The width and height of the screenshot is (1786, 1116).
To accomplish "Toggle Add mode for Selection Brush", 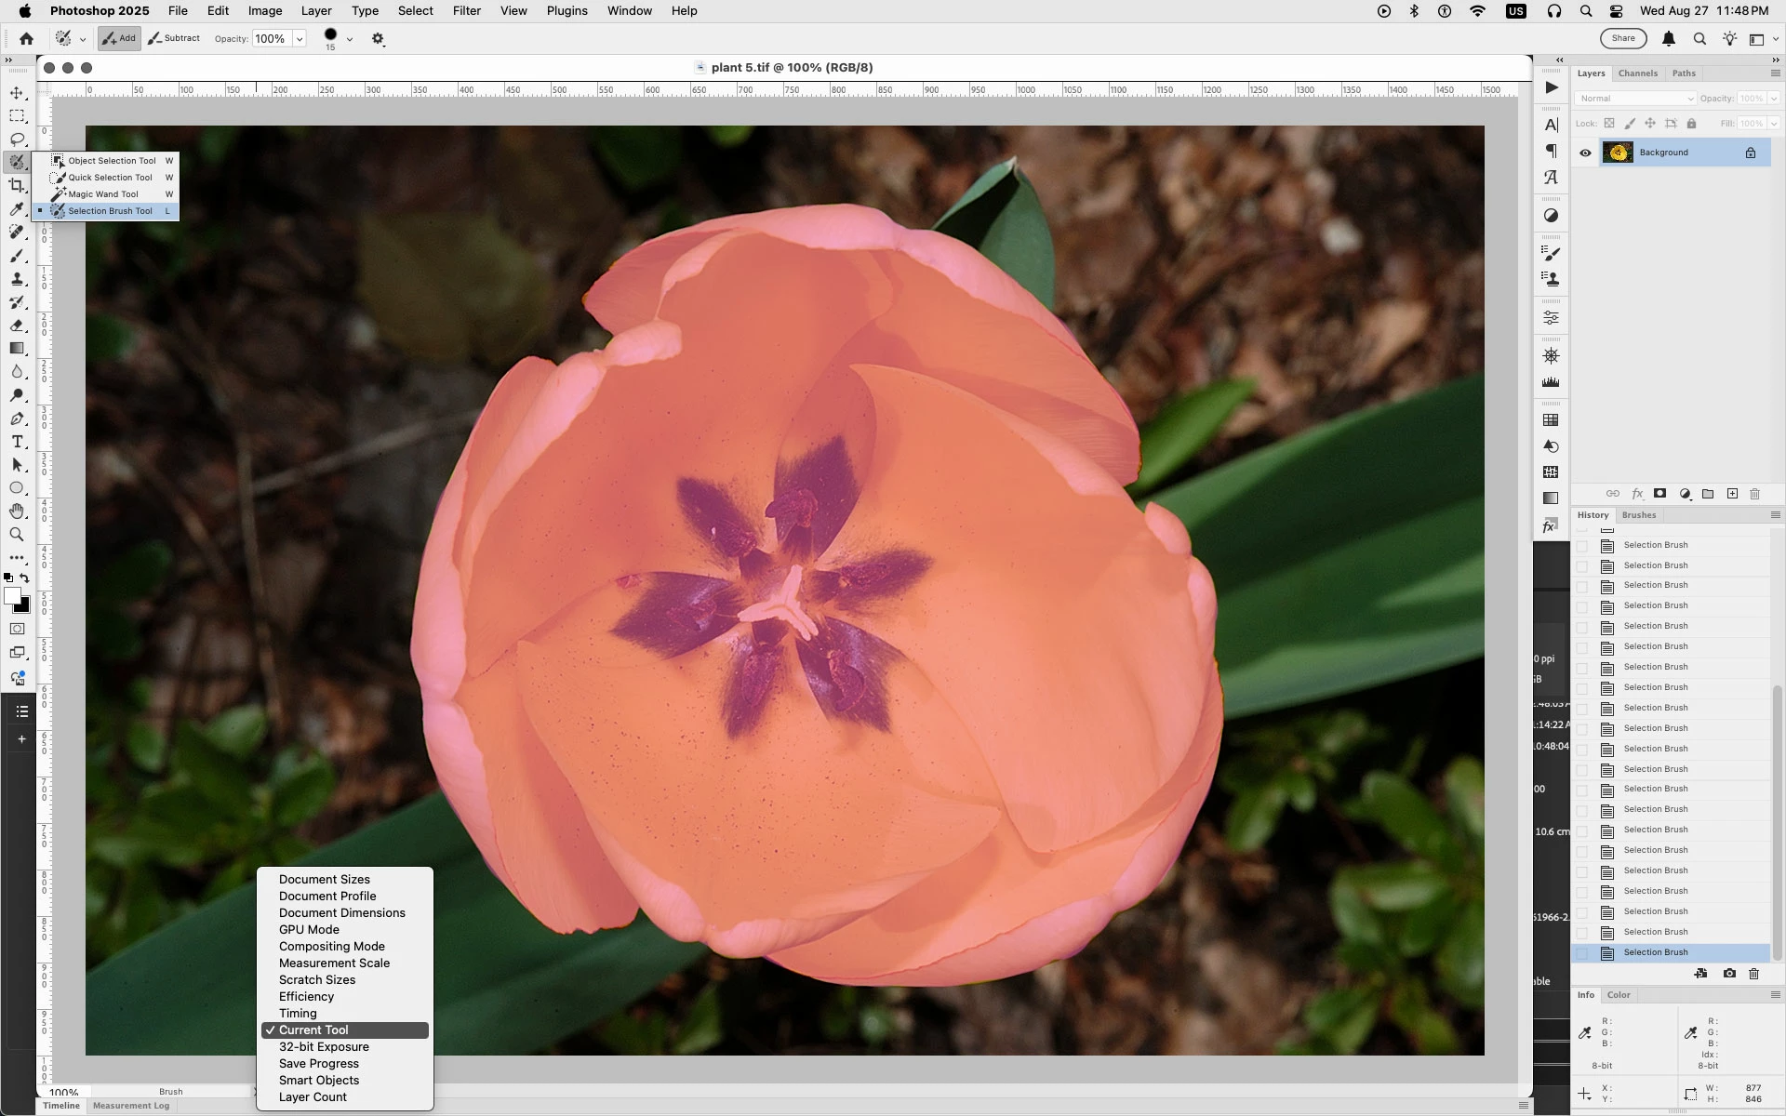I will pyautogui.click(x=119, y=38).
